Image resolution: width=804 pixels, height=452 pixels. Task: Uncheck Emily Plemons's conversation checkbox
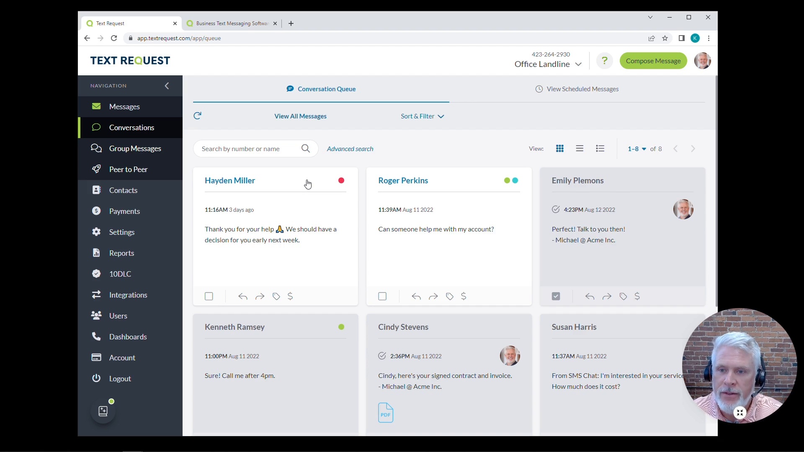coord(555,296)
